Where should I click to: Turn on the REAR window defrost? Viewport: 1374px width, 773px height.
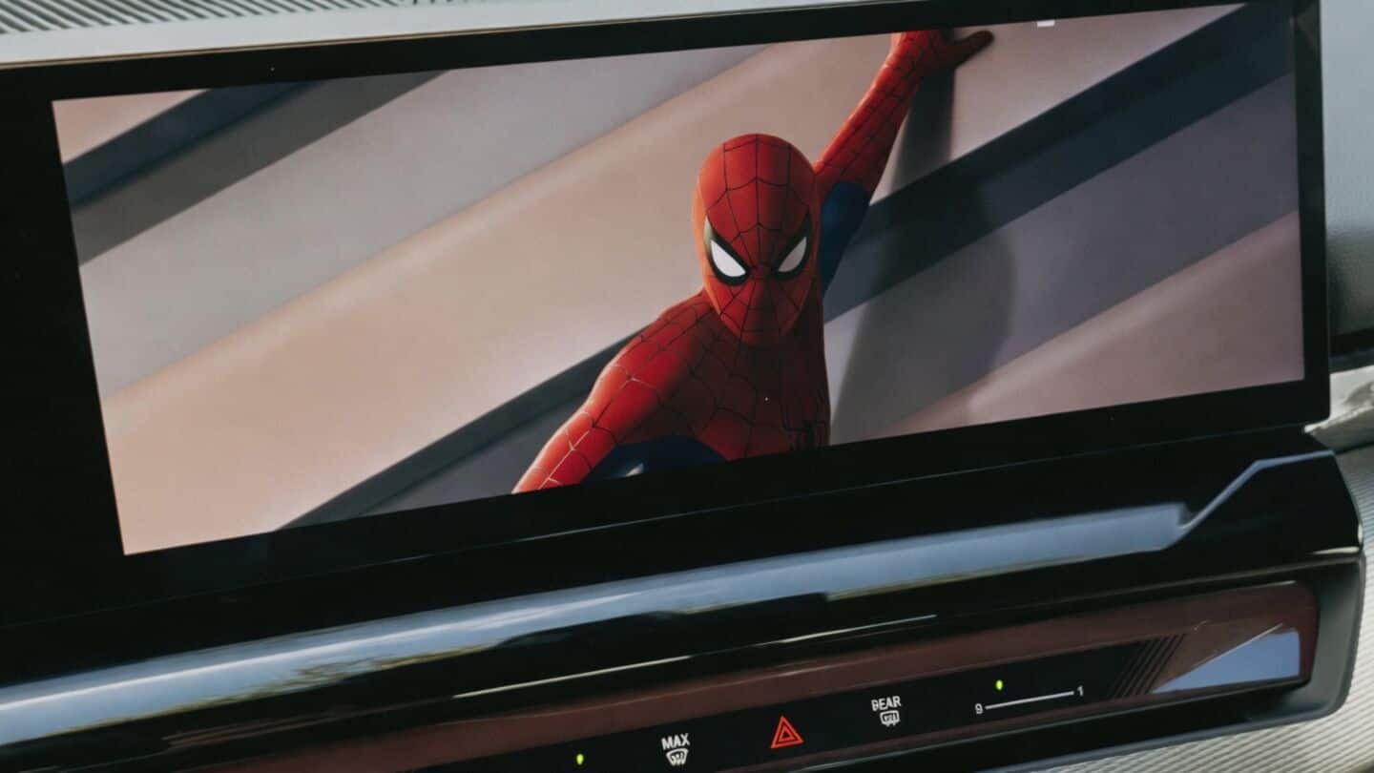tap(886, 711)
